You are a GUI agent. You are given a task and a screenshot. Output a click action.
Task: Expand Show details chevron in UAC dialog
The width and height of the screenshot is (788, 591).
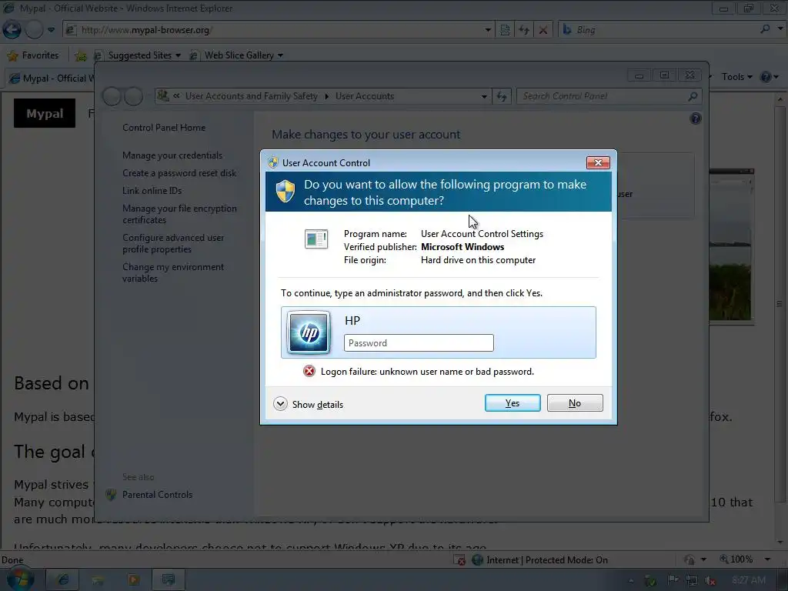click(x=280, y=403)
